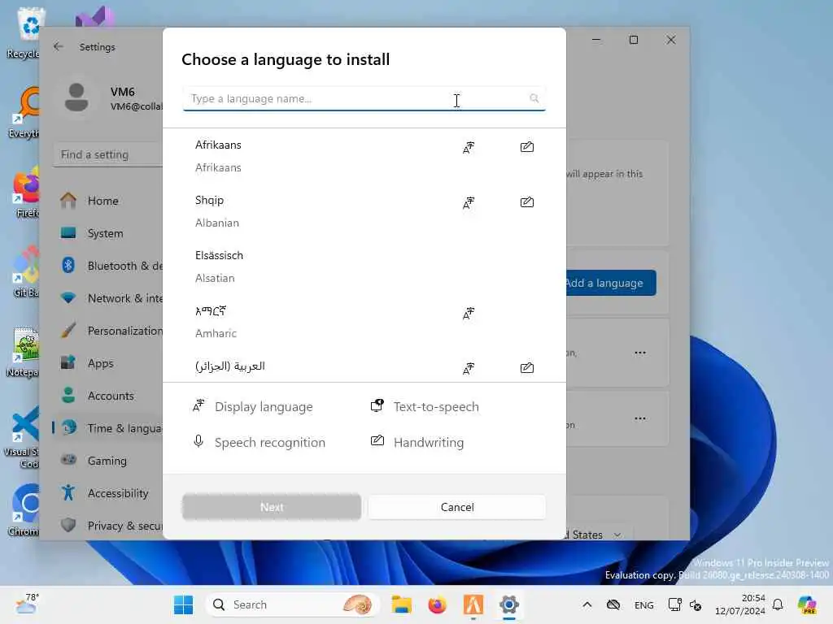Click Display language legend icon
The height and width of the screenshot is (624, 833).
(x=198, y=406)
